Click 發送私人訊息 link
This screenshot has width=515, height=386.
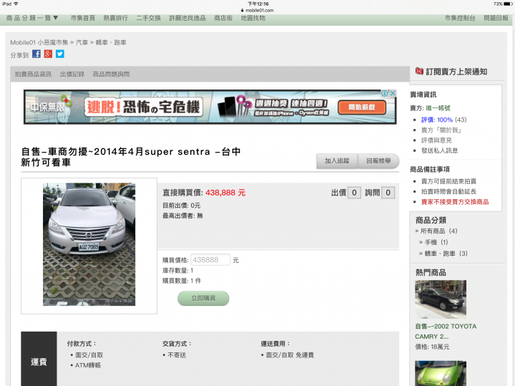point(439,150)
